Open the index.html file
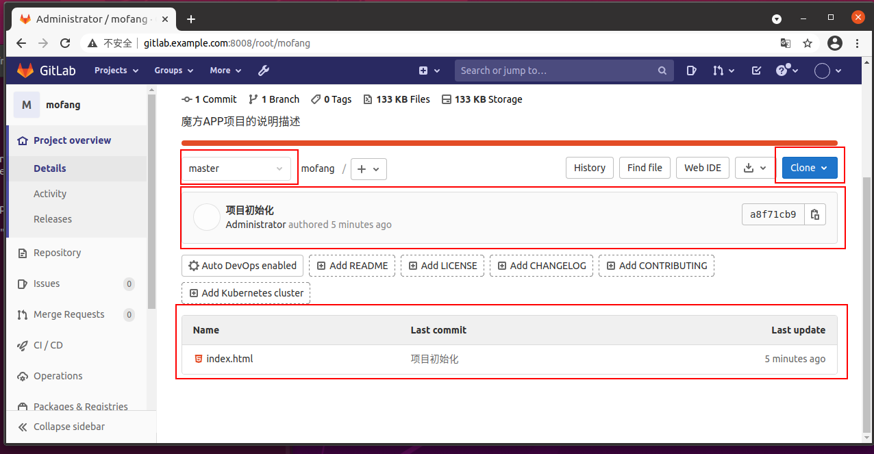This screenshot has width=874, height=454. (229, 359)
